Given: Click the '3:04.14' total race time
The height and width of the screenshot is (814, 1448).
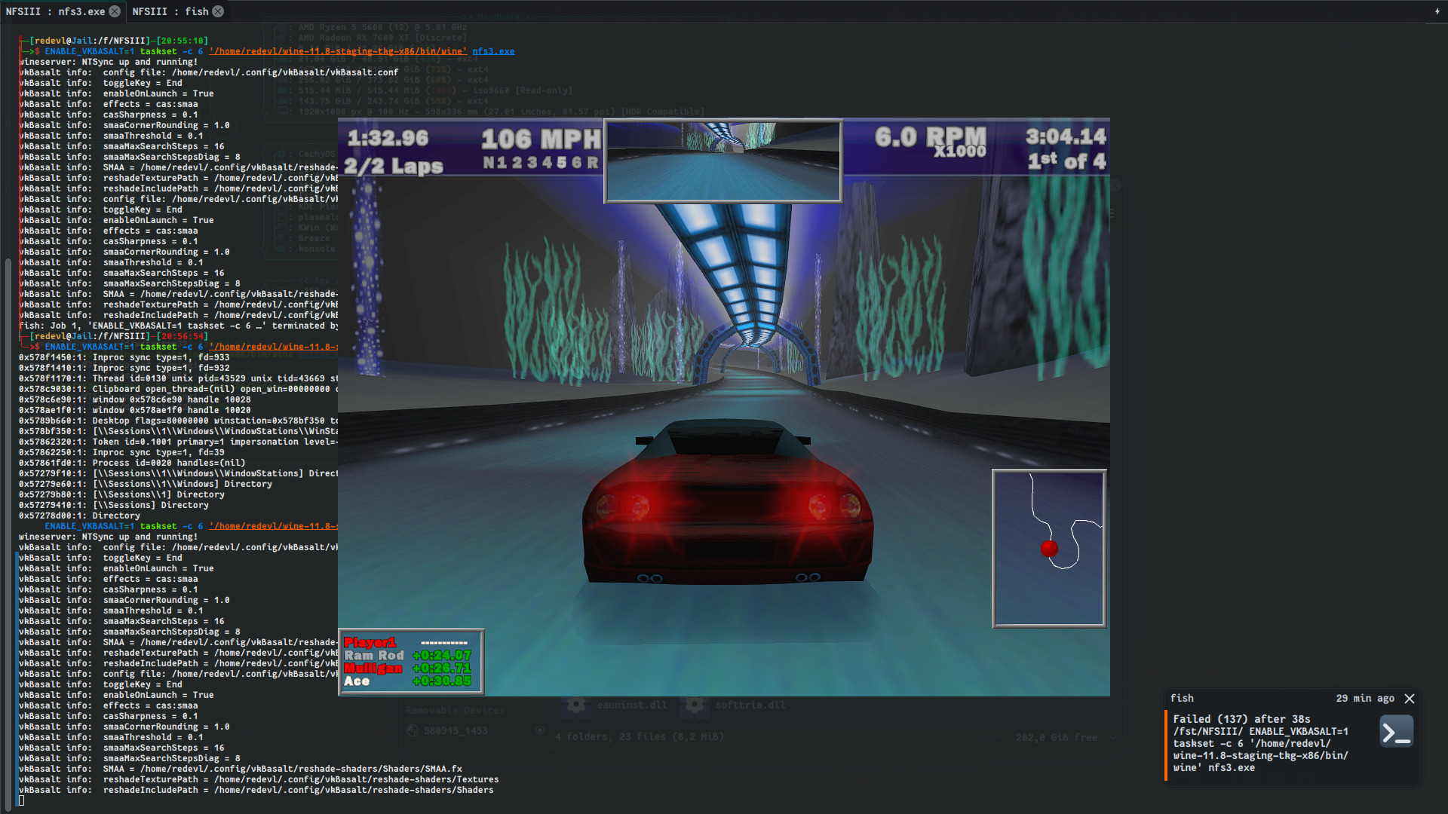Looking at the screenshot, I should [1066, 136].
